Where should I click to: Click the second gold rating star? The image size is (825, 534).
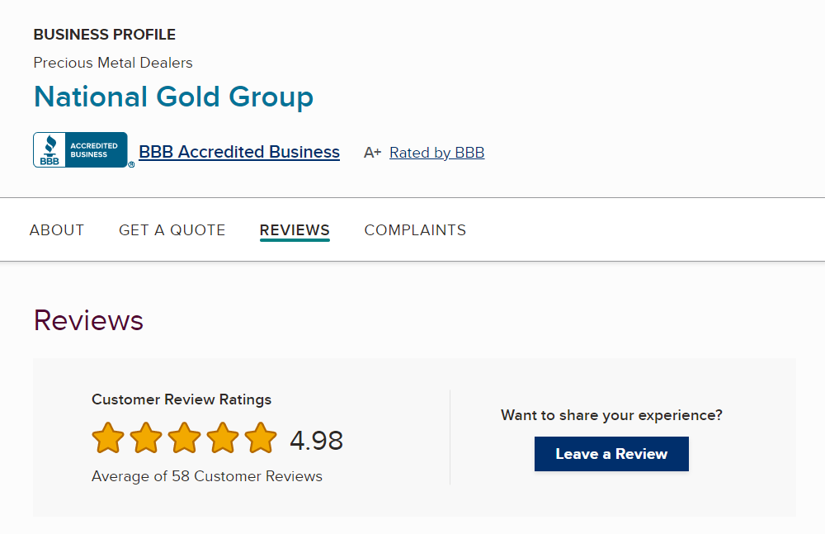click(146, 438)
